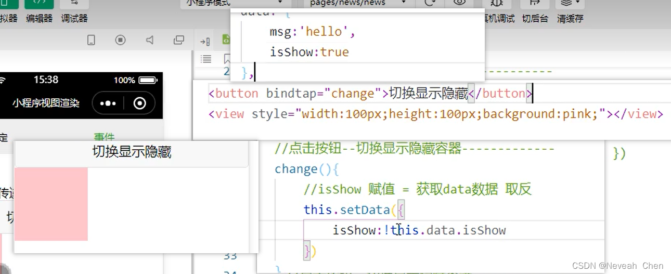The image size is (671, 274).
Task: Click the battery icon in phone status bar
Action: [148, 81]
